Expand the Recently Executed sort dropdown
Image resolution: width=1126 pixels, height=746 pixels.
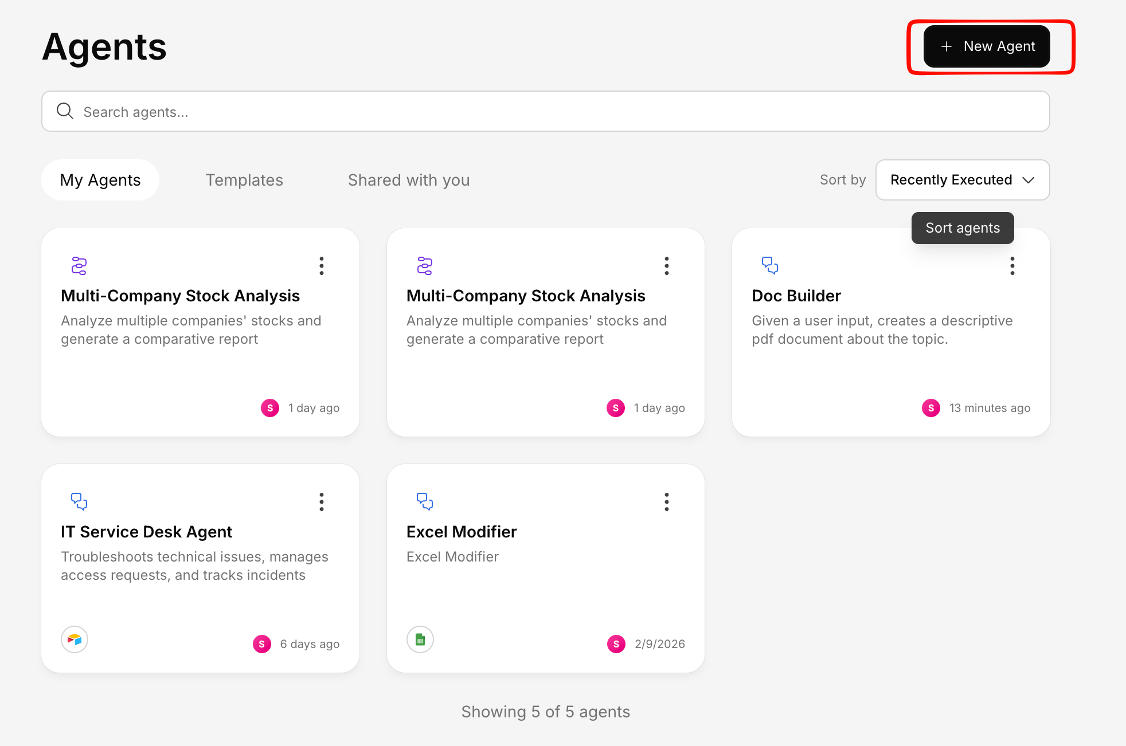952,180
